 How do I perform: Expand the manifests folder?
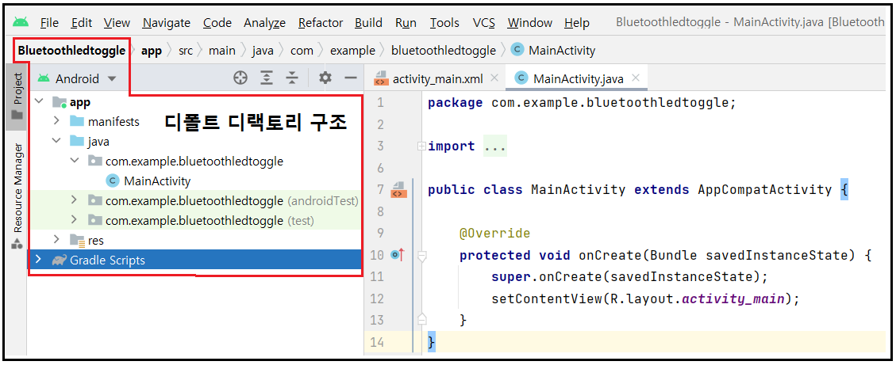(x=56, y=121)
